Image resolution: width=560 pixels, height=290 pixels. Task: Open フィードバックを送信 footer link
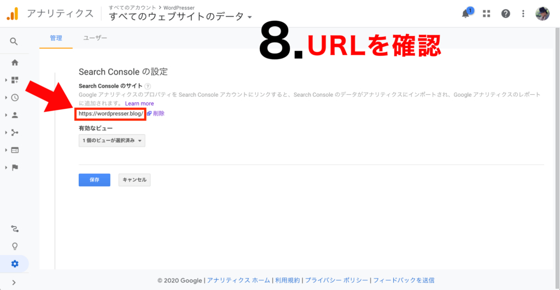[404, 280]
